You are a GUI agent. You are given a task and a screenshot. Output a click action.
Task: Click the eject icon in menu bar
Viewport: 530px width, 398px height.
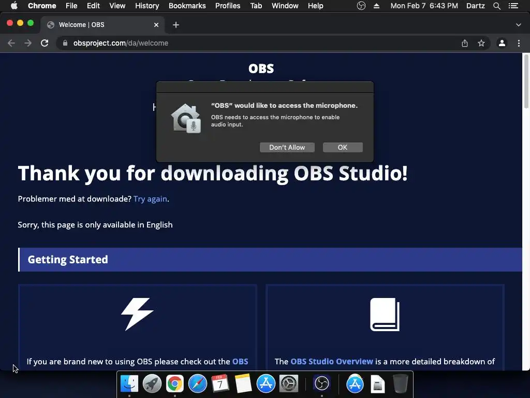coord(376,6)
